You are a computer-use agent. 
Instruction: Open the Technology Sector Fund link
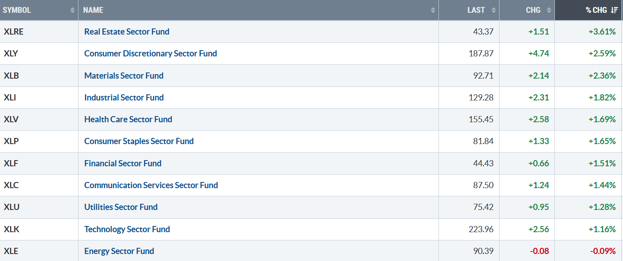pyautogui.click(x=127, y=229)
